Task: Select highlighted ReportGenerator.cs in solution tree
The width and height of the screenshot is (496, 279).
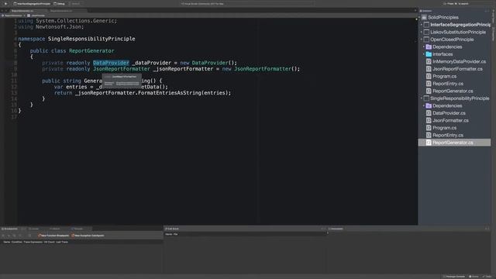Action: click(x=455, y=143)
